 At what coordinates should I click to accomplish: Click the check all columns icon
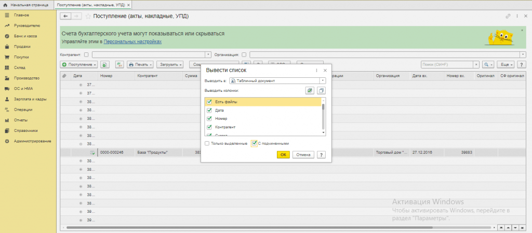tap(310, 90)
